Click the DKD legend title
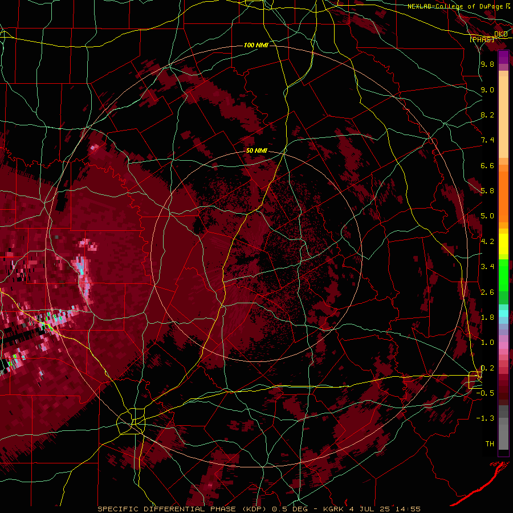 pos(501,34)
